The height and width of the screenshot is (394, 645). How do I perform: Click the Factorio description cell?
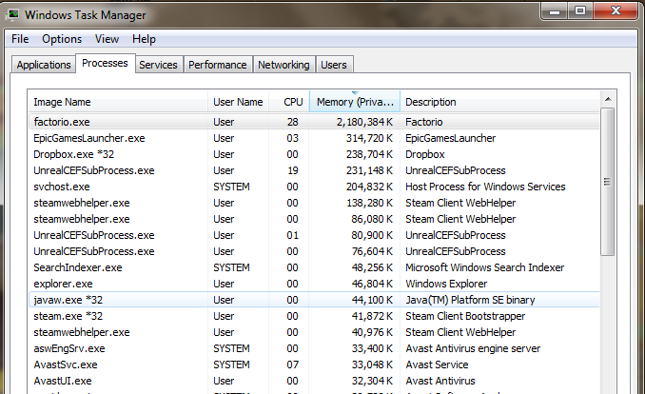(x=424, y=122)
